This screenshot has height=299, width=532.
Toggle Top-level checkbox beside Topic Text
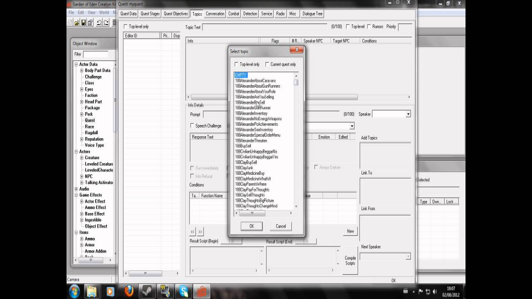point(348,27)
